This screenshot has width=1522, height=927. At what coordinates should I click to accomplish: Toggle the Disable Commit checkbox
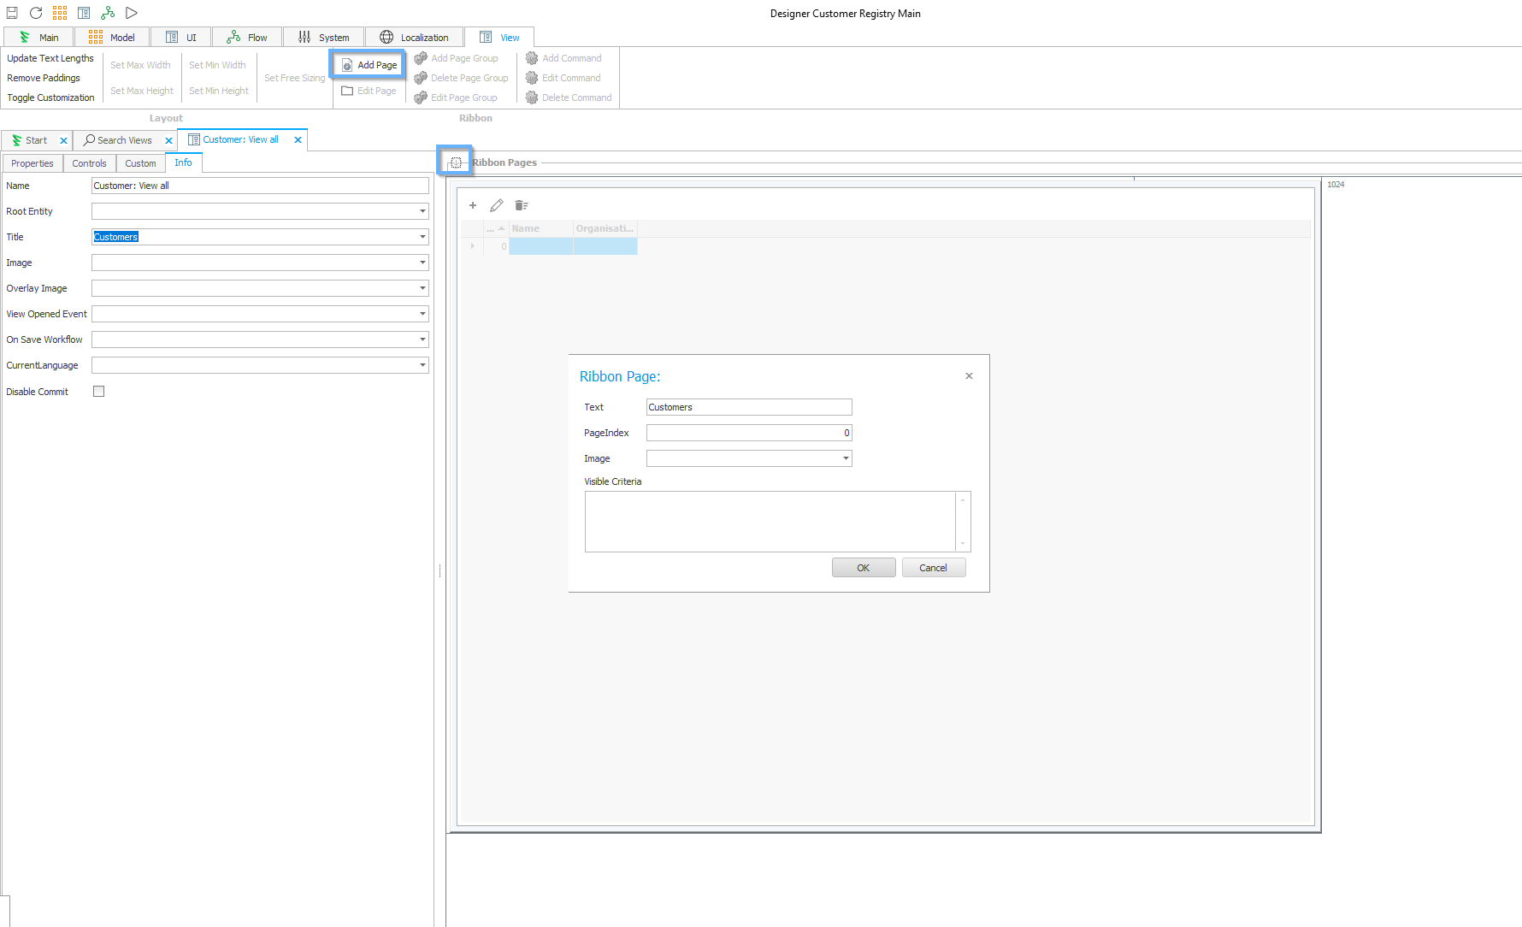click(98, 392)
